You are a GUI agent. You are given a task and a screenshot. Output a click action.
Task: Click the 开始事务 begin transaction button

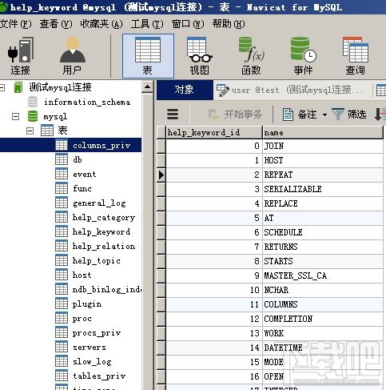pos(235,115)
